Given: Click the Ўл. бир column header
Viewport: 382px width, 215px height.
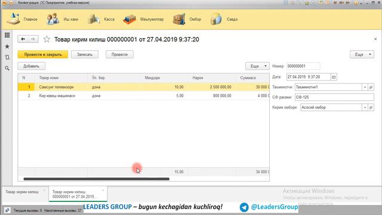Looking at the screenshot, I should coord(114,78).
